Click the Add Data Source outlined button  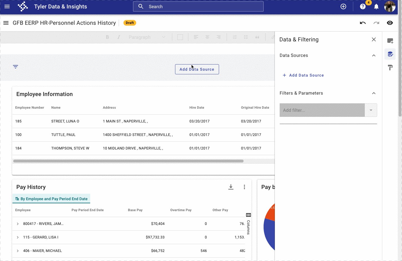[x=197, y=69]
